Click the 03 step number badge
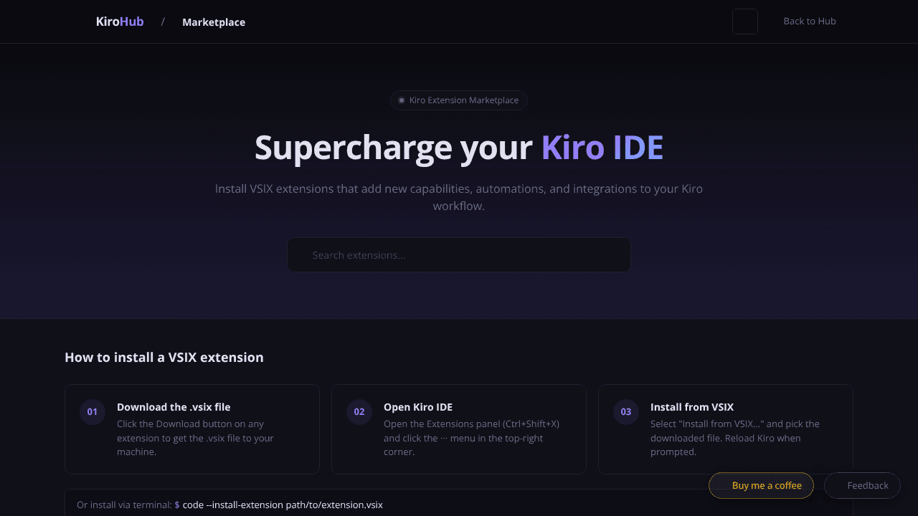The height and width of the screenshot is (516, 918). coord(626,412)
